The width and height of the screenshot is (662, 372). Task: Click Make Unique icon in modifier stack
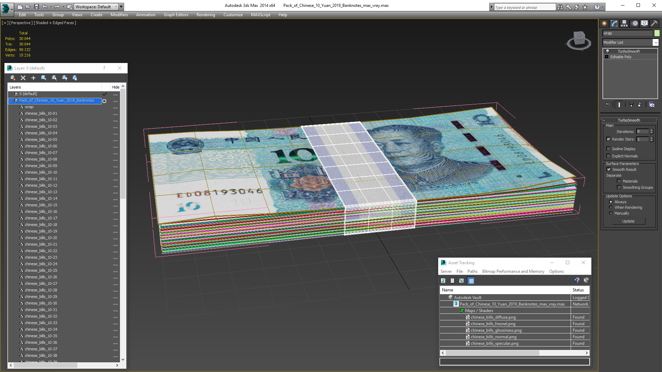coord(631,105)
